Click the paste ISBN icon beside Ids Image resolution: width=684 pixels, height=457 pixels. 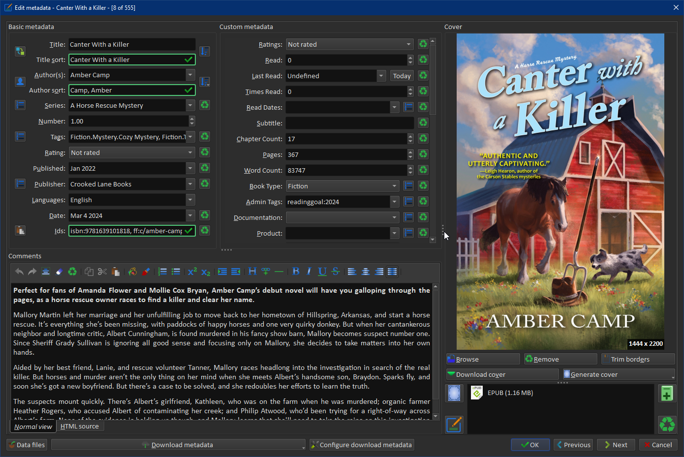point(20,230)
